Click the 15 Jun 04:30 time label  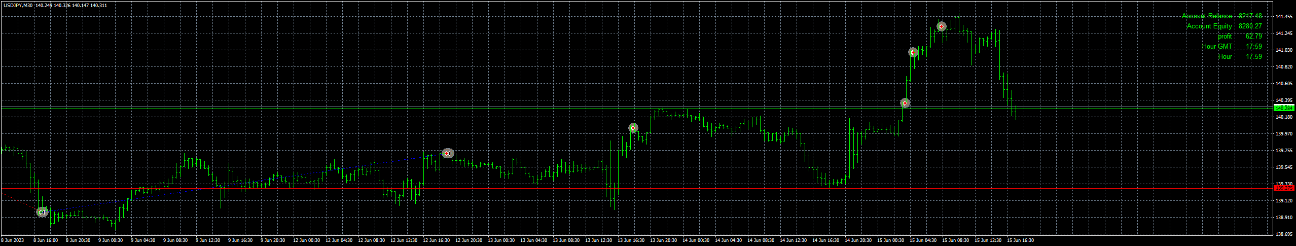click(923, 240)
